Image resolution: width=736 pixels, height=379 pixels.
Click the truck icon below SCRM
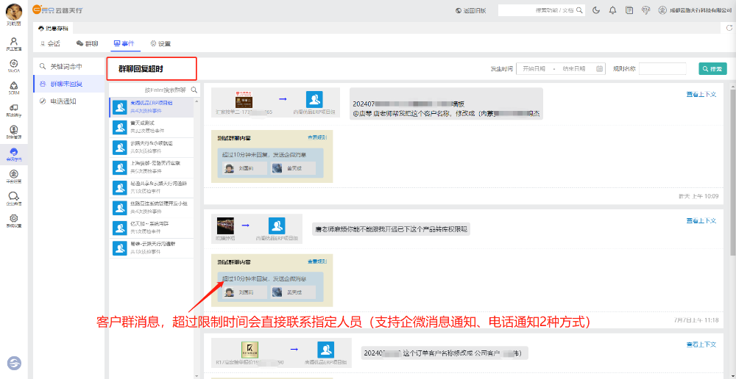coord(13,109)
